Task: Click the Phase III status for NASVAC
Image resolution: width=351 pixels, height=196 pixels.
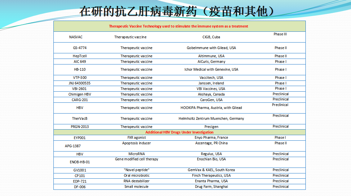Action: pos(280,34)
